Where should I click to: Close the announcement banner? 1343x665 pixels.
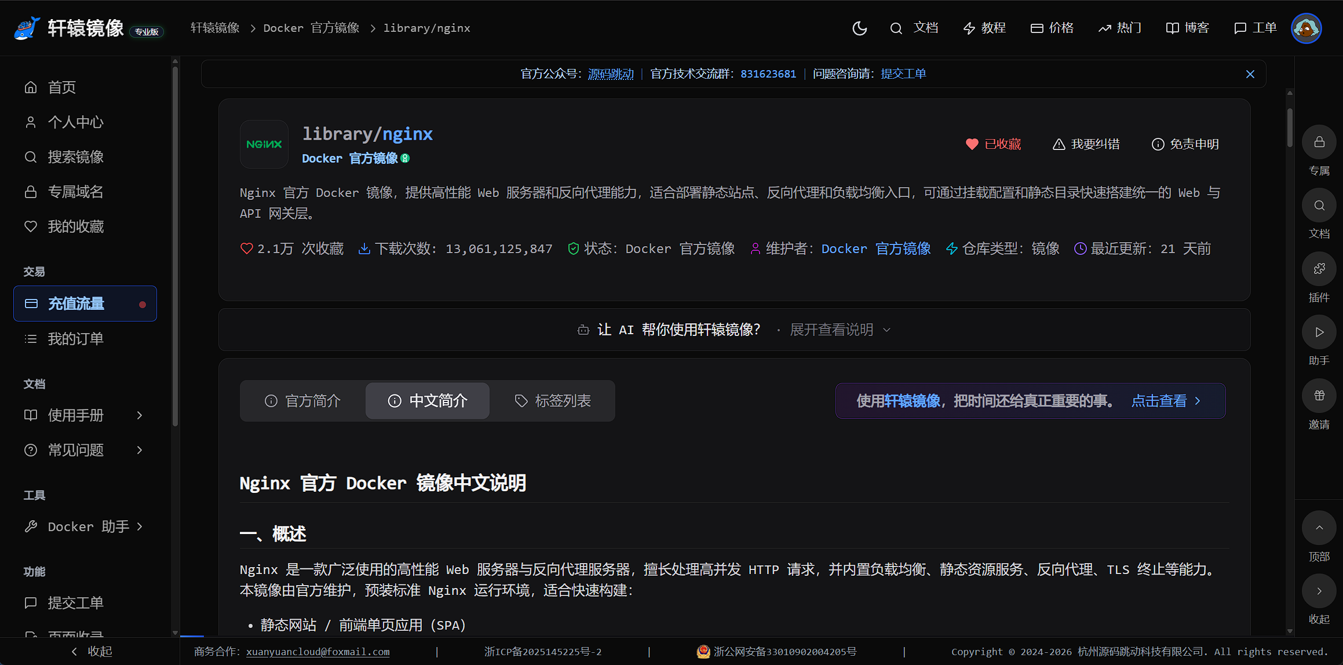pyautogui.click(x=1250, y=74)
